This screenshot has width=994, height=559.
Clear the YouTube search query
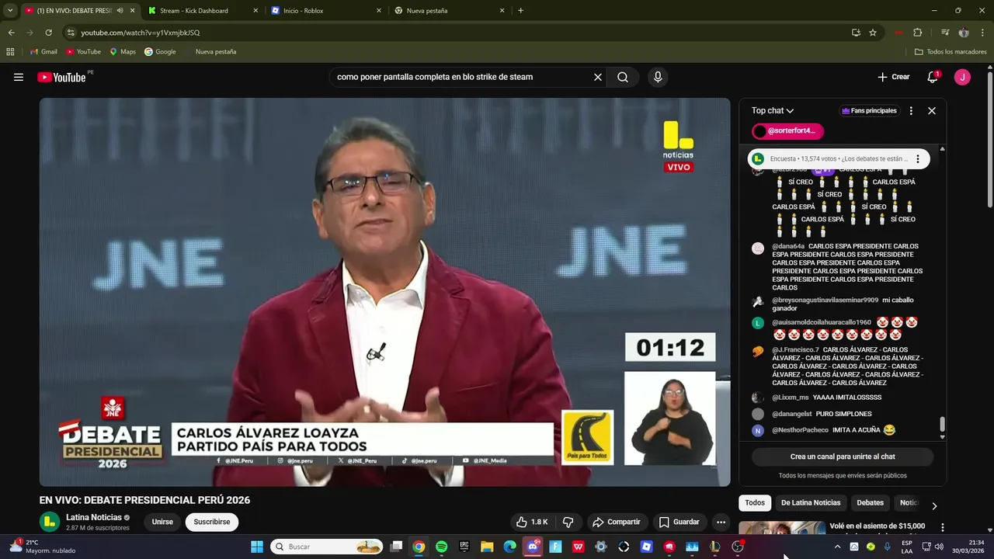[x=598, y=77]
